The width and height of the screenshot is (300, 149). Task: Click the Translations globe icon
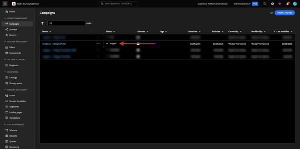click(x=7, y=118)
